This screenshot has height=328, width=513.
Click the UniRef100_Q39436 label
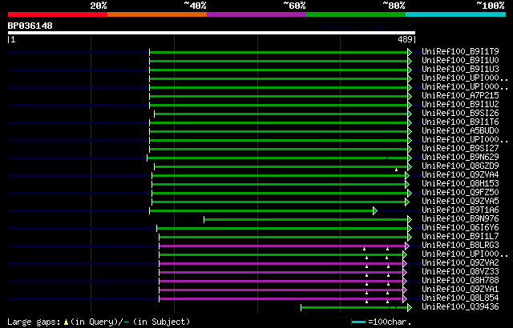coord(460,307)
